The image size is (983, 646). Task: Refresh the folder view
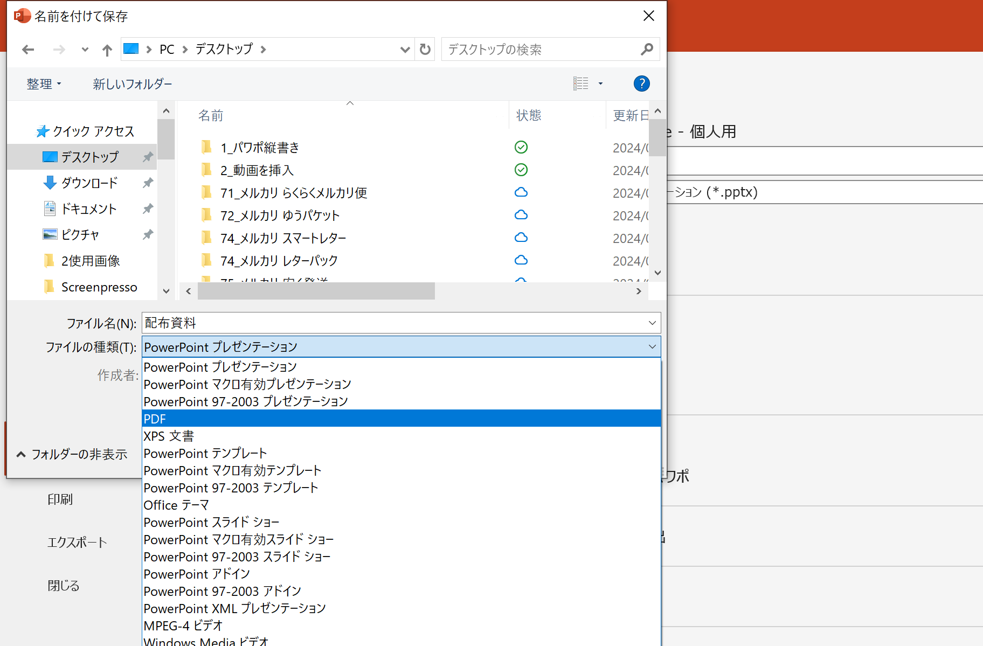(x=425, y=49)
